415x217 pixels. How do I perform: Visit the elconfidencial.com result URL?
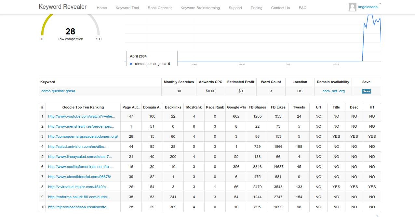[x=79, y=177]
